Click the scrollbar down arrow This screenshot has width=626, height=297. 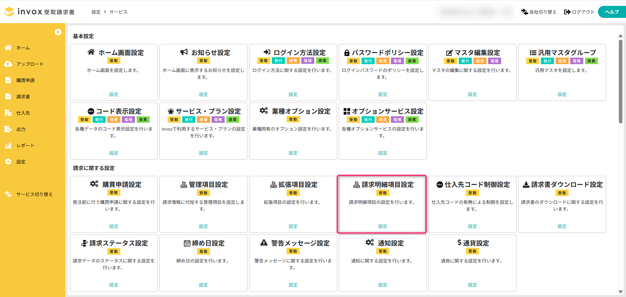tap(620, 292)
